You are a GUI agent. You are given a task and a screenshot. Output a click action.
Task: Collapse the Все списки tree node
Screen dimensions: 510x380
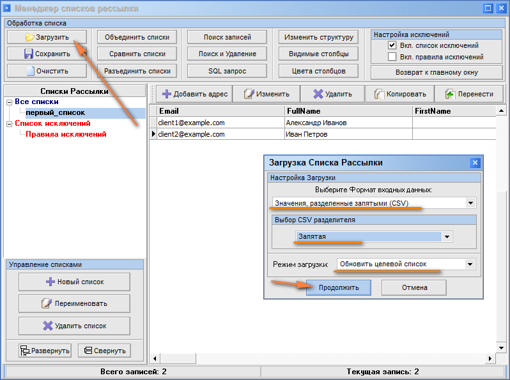click(x=10, y=102)
